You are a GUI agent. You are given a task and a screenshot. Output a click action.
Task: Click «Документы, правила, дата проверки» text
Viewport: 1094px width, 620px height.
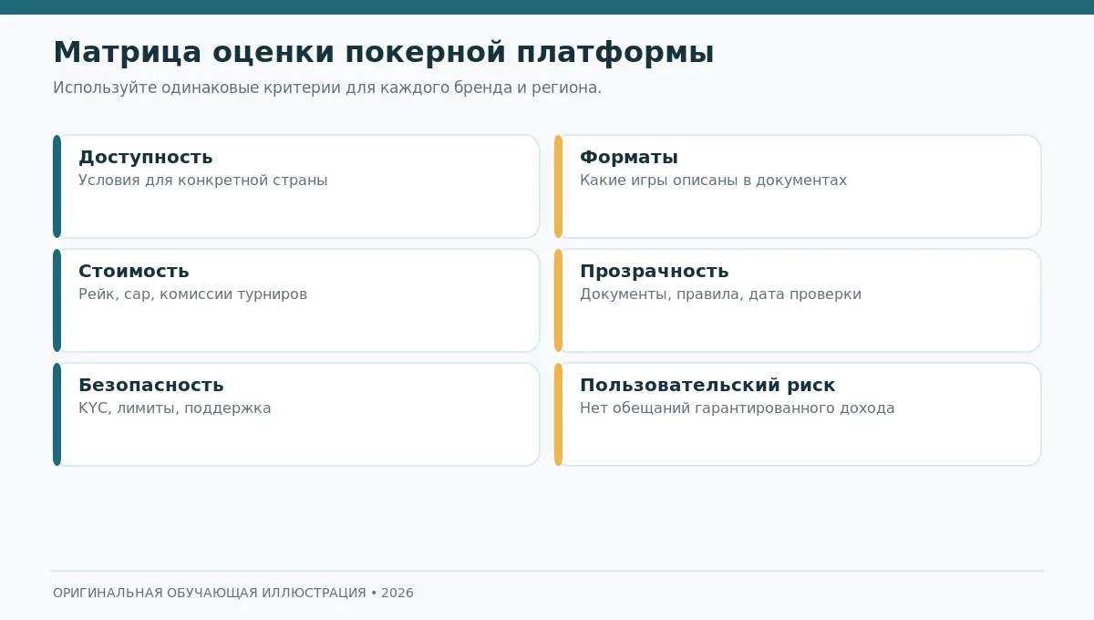click(x=720, y=294)
